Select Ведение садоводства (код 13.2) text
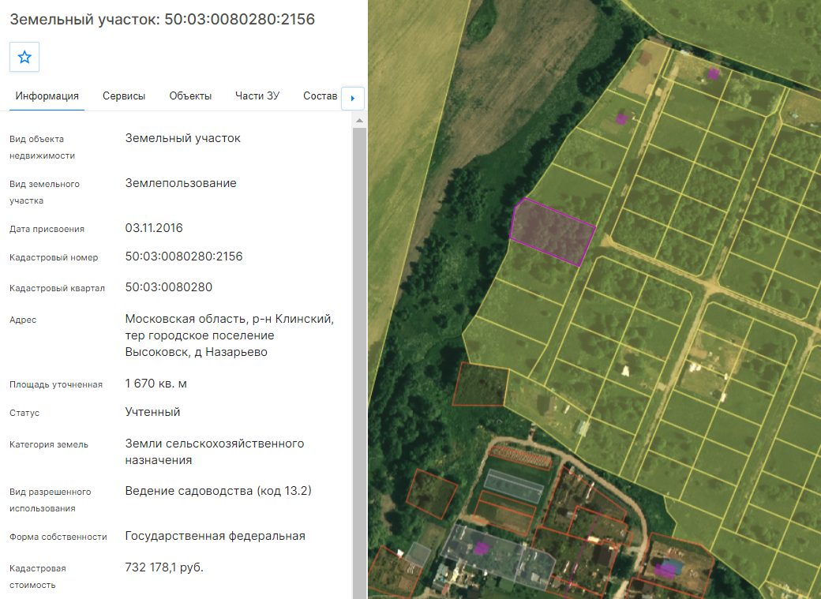The height and width of the screenshot is (599, 821). (219, 491)
